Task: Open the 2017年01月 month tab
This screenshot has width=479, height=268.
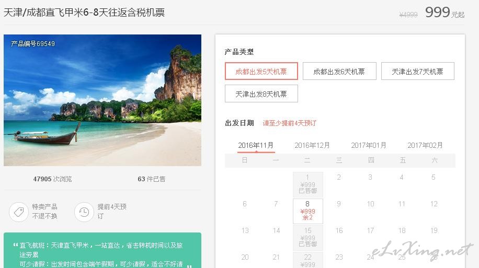Action: point(369,145)
